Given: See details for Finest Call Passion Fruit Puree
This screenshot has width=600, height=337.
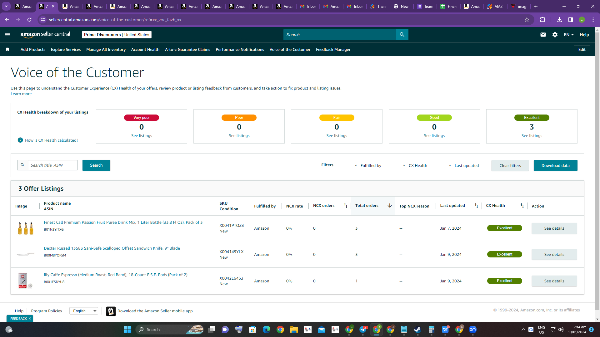Looking at the screenshot, I should [x=554, y=228].
